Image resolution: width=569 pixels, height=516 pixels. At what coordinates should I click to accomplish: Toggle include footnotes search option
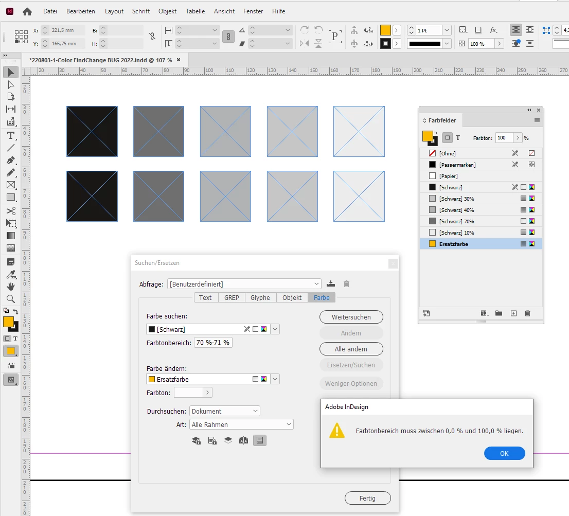(x=260, y=440)
